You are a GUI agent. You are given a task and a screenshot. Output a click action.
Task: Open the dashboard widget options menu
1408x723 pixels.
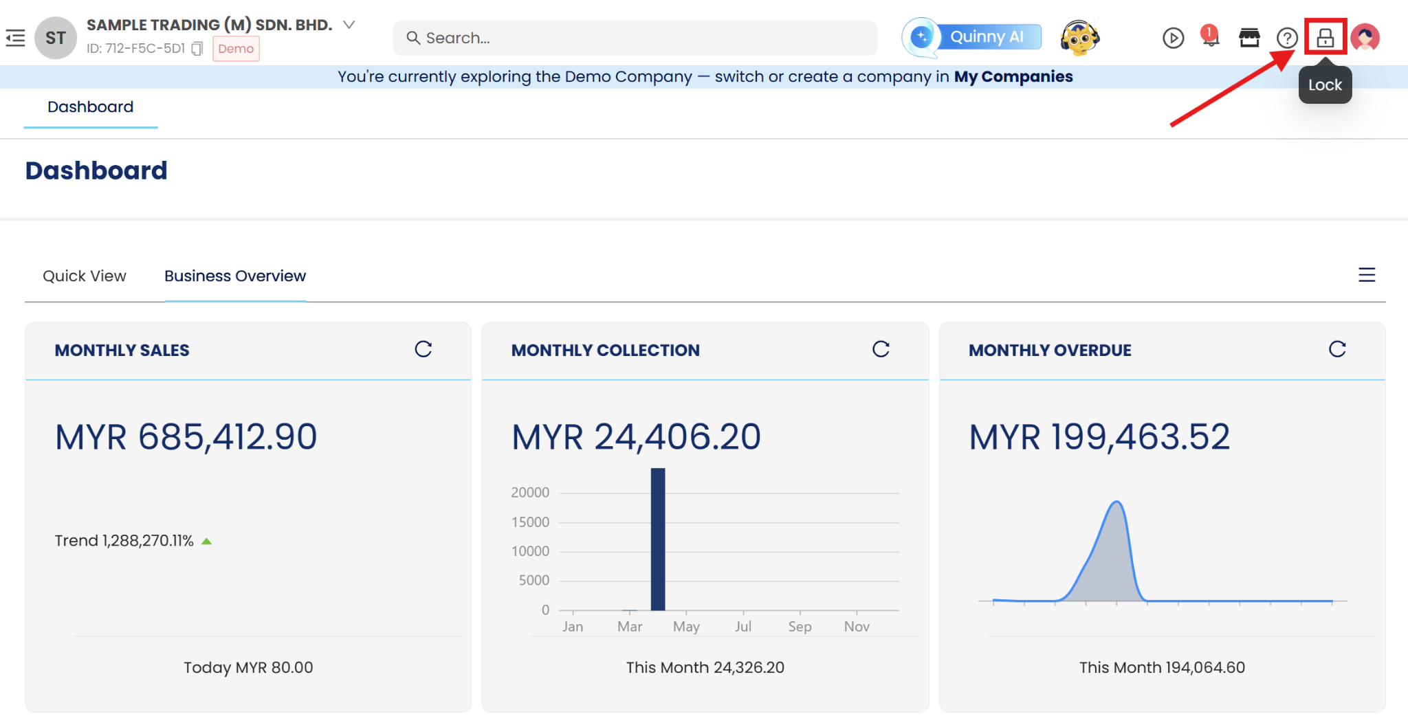(x=1367, y=275)
